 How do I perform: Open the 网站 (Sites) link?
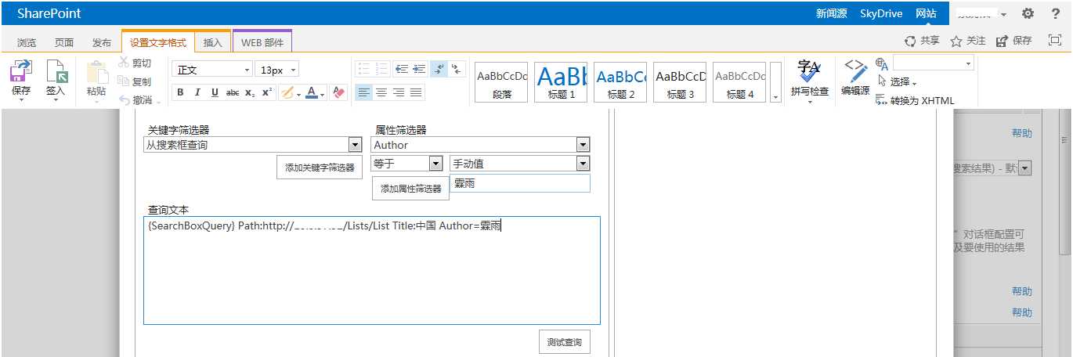click(926, 13)
